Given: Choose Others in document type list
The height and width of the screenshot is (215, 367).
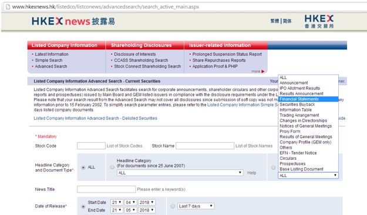Looking at the screenshot, I should point(308,147).
